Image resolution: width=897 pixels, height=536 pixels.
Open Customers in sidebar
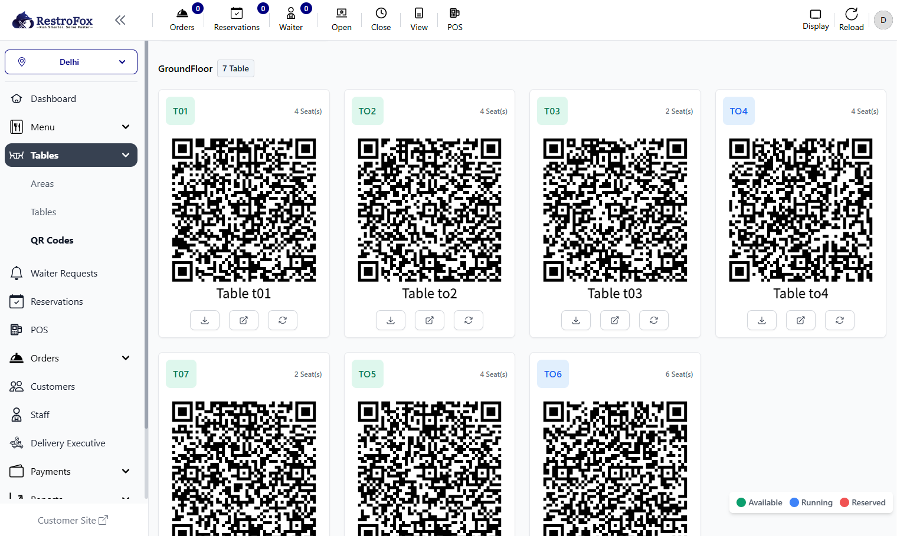pos(71,386)
